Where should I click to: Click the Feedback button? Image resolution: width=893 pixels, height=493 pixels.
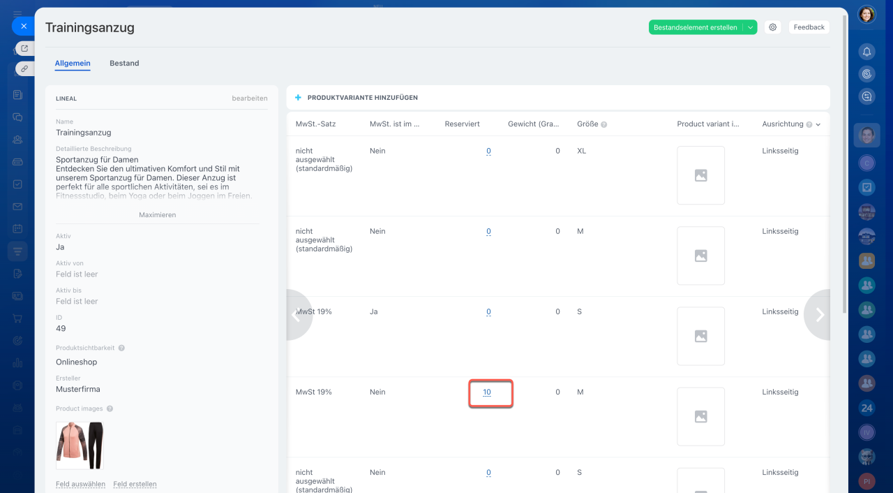point(809,27)
